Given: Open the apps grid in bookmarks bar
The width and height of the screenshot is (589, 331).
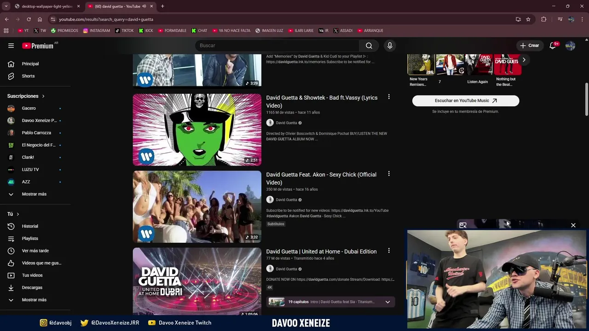Looking at the screenshot, I should coord(6,31).
